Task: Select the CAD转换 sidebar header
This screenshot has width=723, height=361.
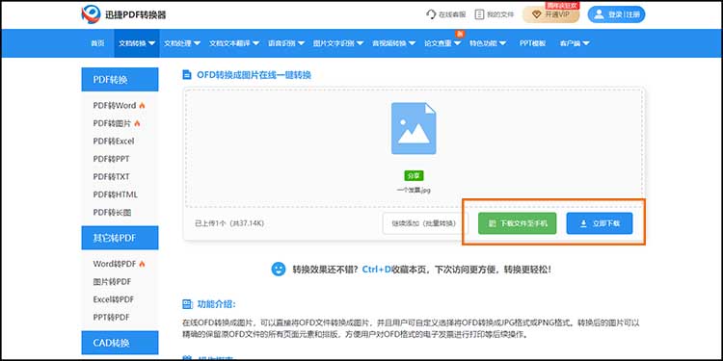Action: point(120,343)
